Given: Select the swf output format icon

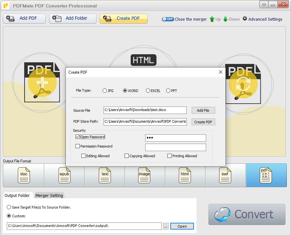Looking at the screenshot, I should [225, 175].
